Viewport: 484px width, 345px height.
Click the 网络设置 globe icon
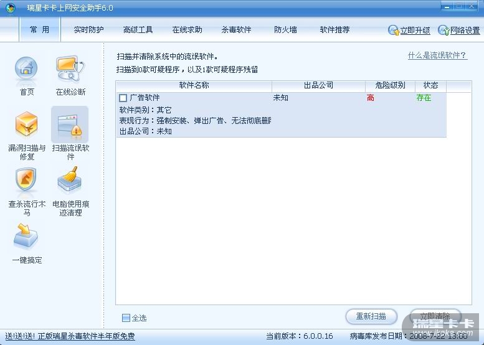444,30
